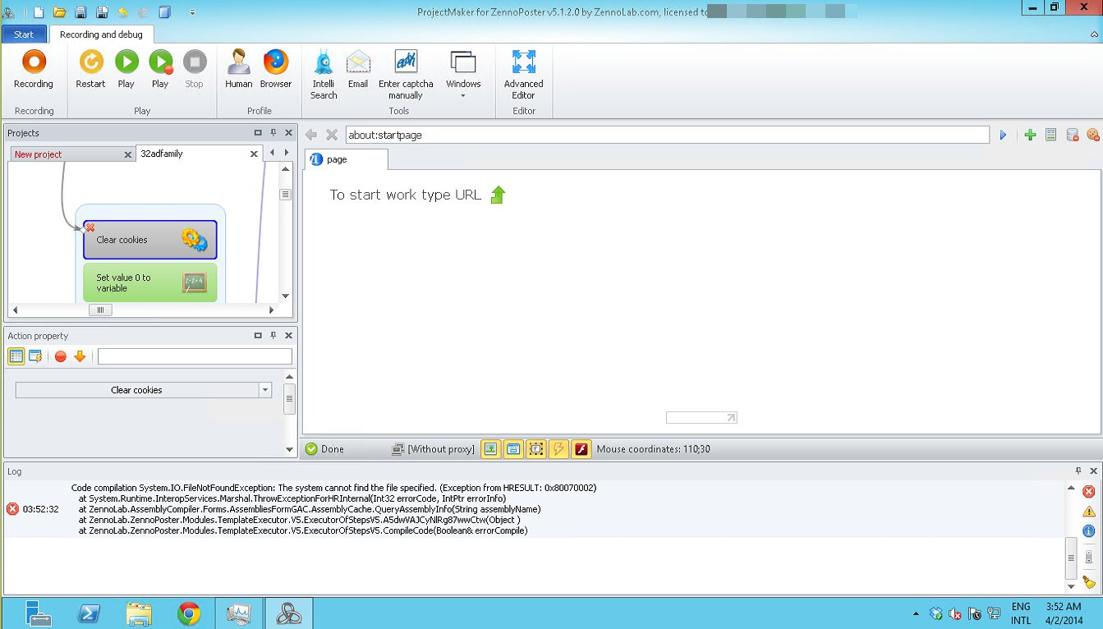Click the browser back arrow
1103x629 pixels.
(x=311, y=135)
